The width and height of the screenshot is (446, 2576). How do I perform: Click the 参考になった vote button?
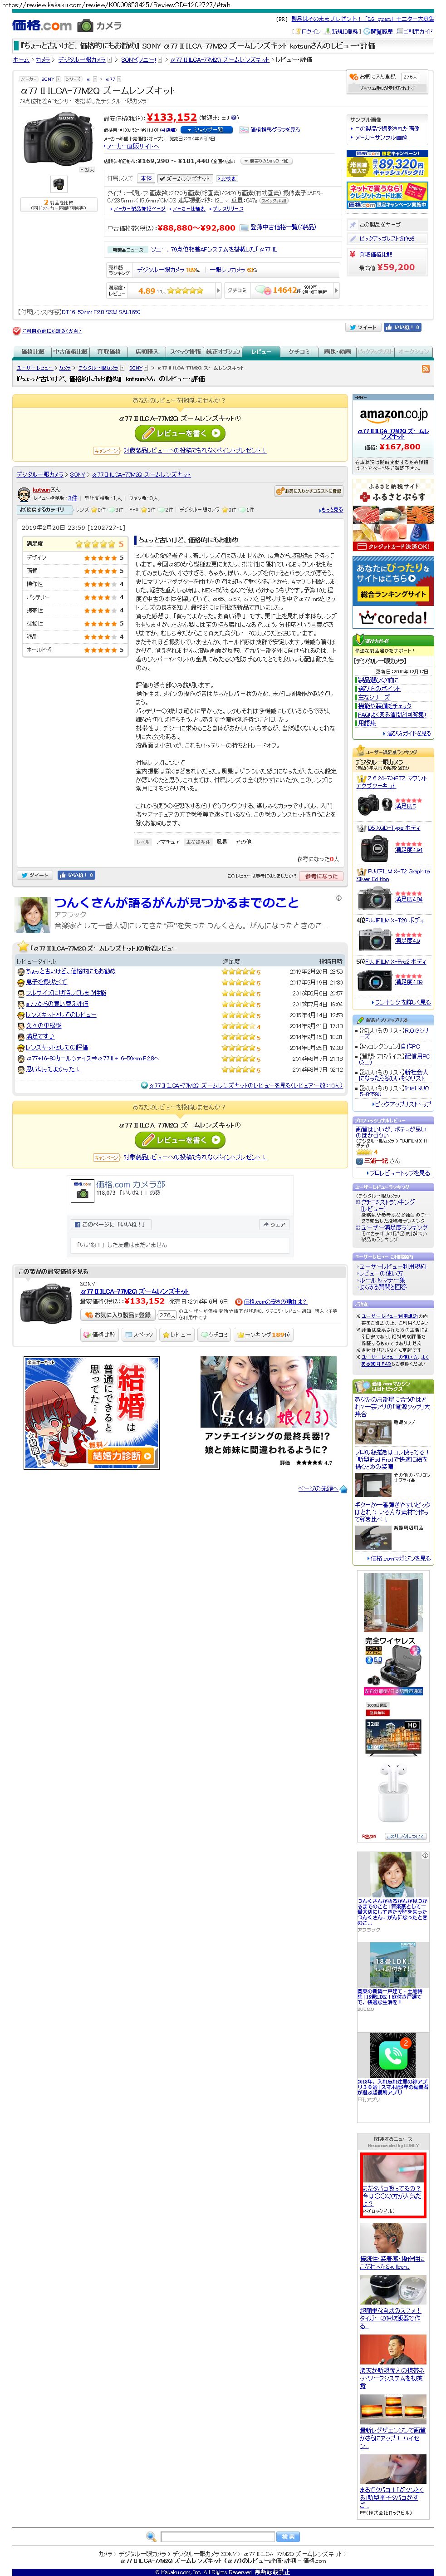coord(321,876)
